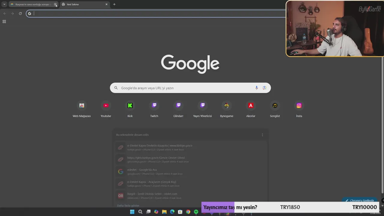Viewport: 384px width, 216px height.
Task: Open the three-dot menu of resume-tabs card
Action: (262, 135)
